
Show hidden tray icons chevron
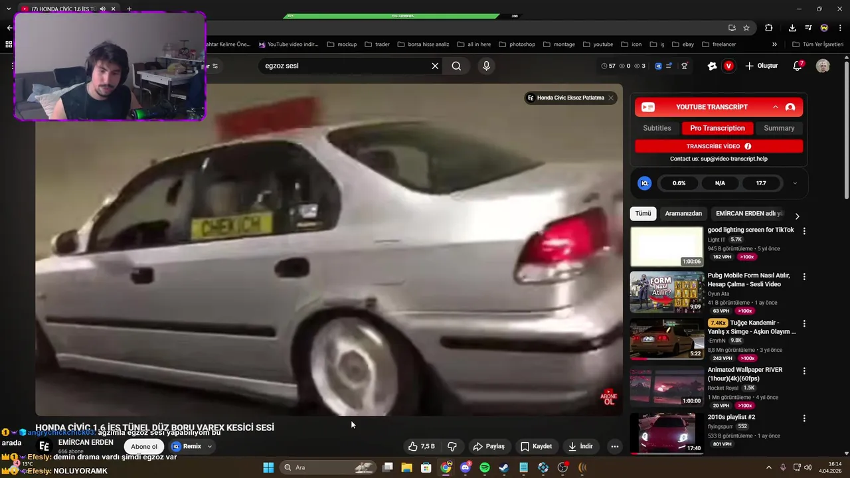[x=769, y=467]
